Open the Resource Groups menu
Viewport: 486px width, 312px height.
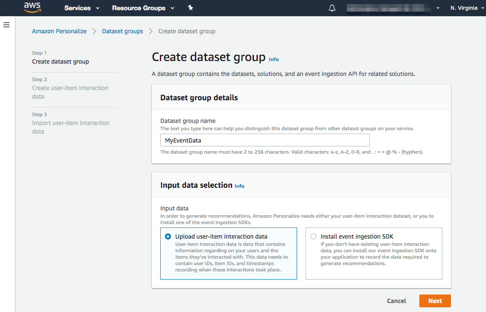tap(138, 8)
